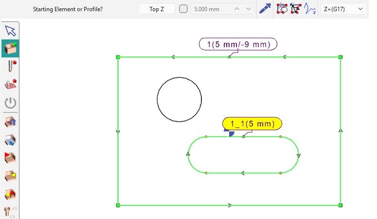Click the pocket icon with blue up-down arrows
The image size is (377, 219).
(10, 122)
